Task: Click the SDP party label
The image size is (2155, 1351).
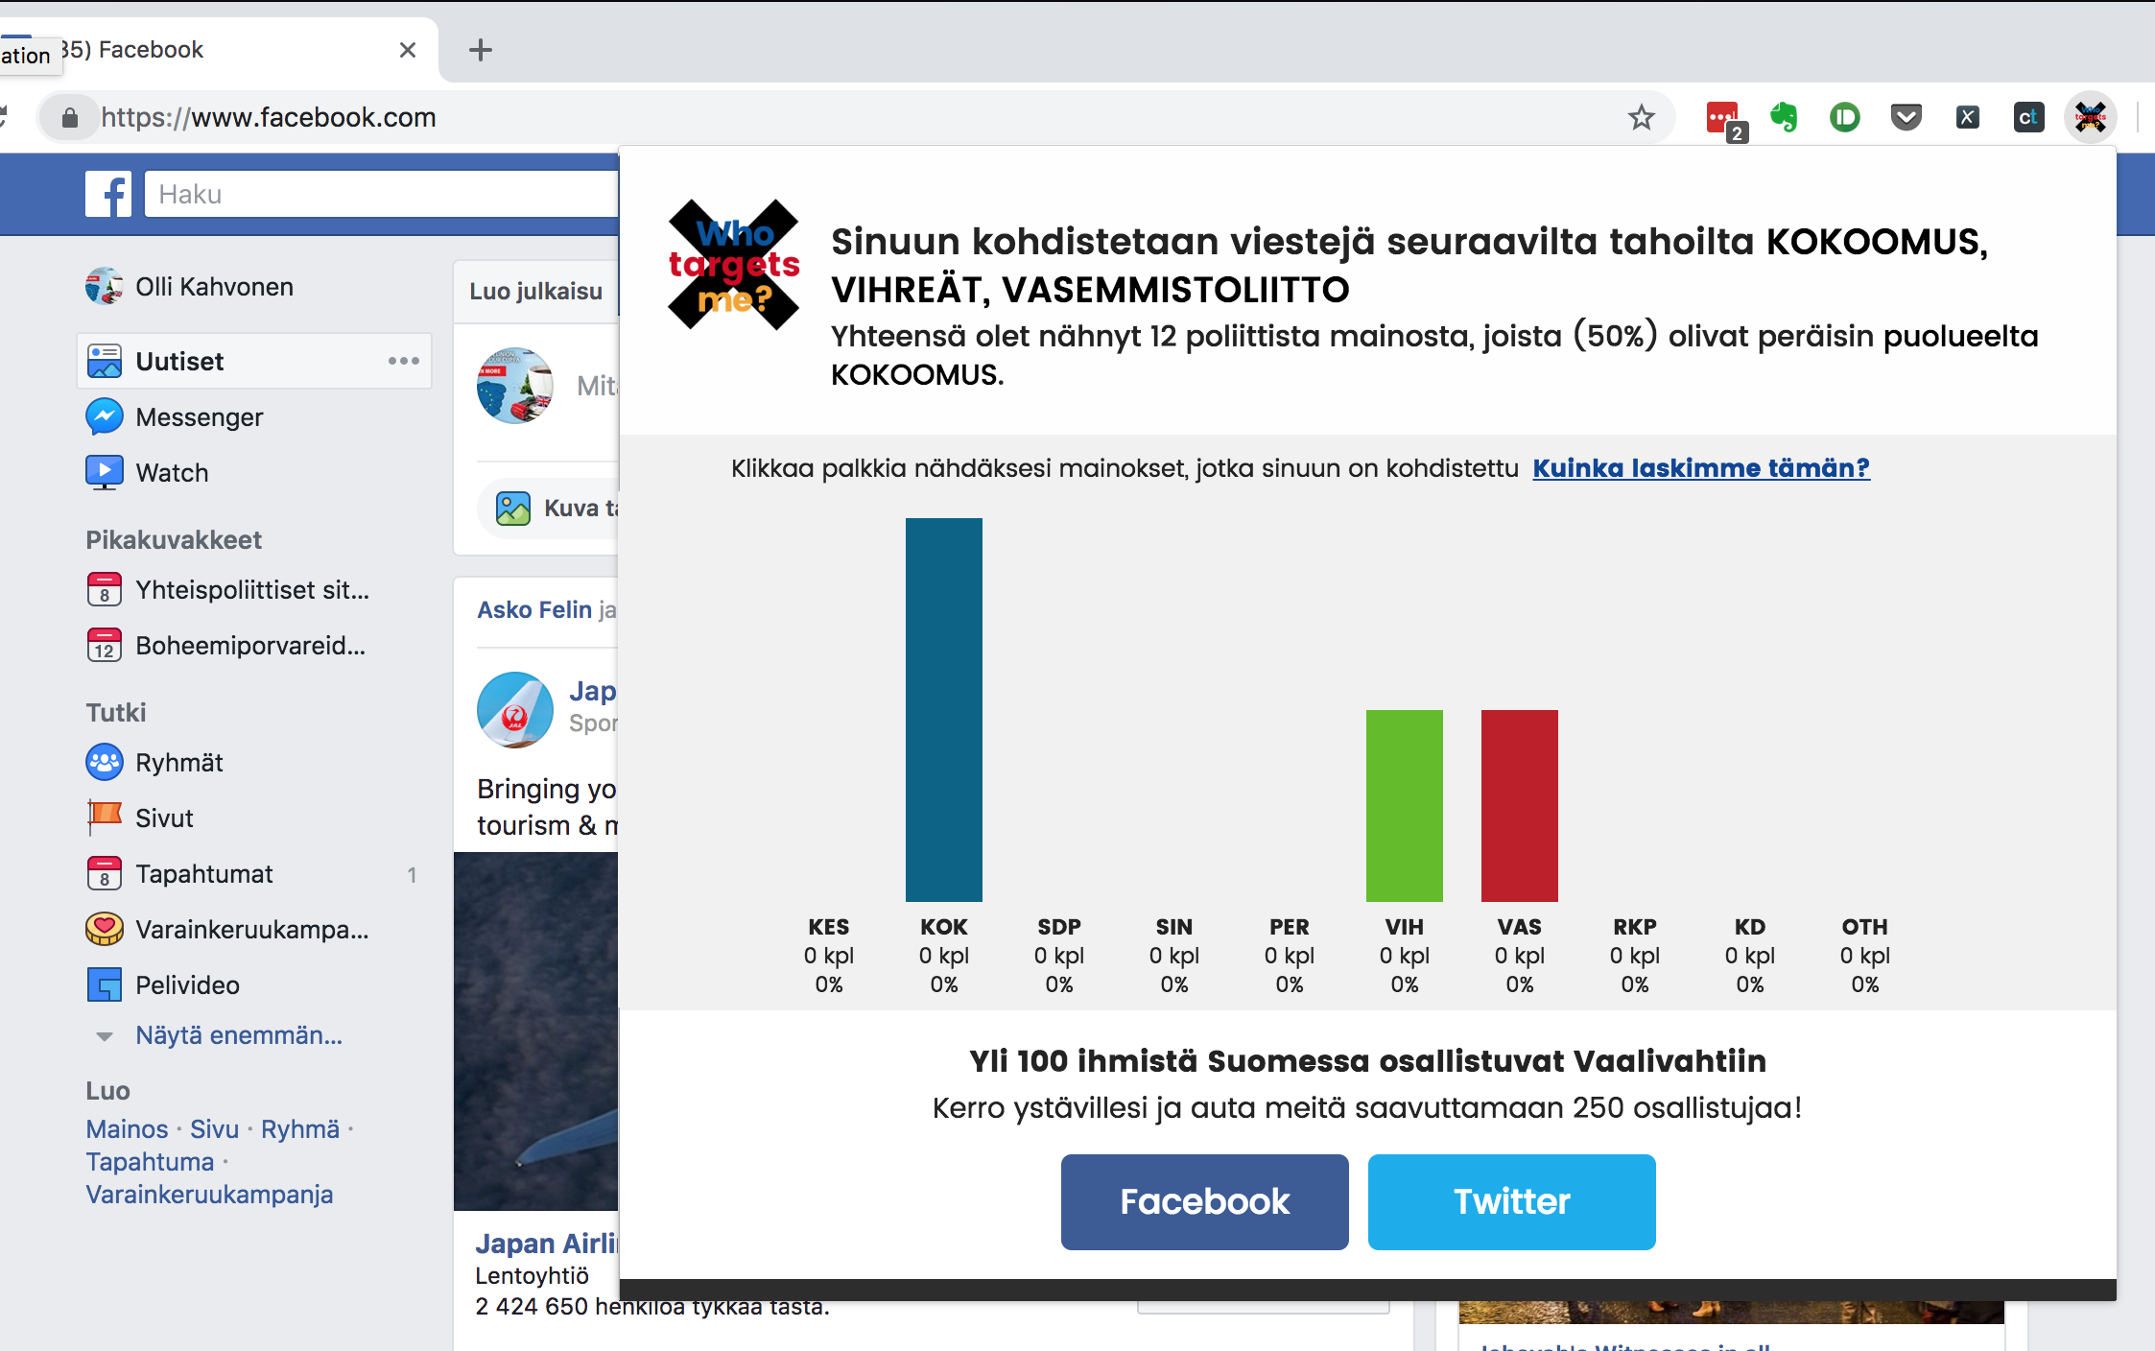Action: point(1059,927)
